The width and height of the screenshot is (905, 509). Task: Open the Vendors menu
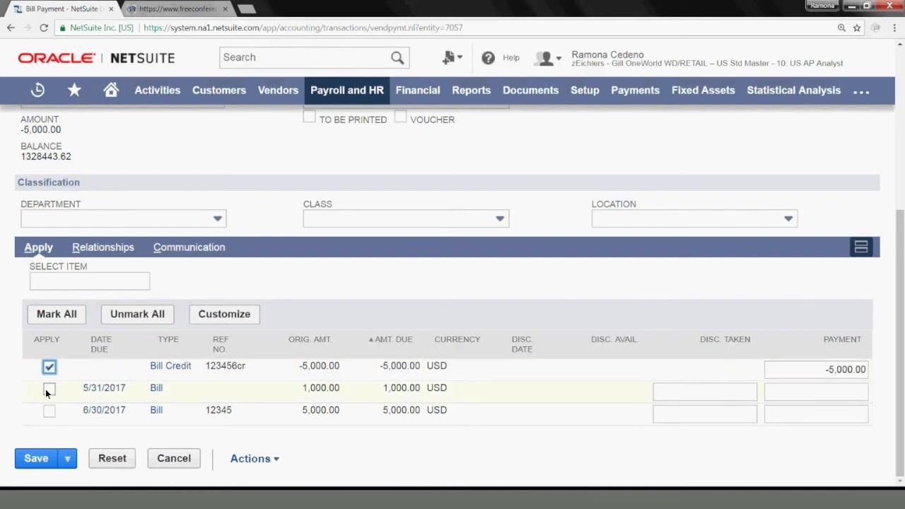(278, 90)
